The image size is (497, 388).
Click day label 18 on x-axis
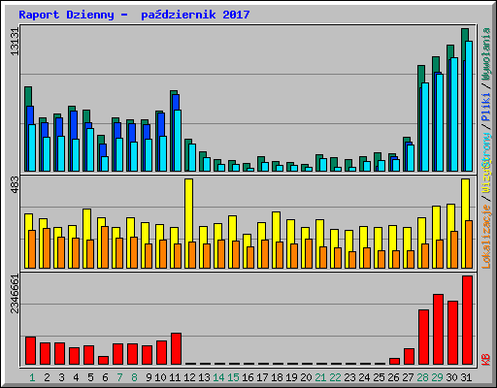tap(277, 377)
